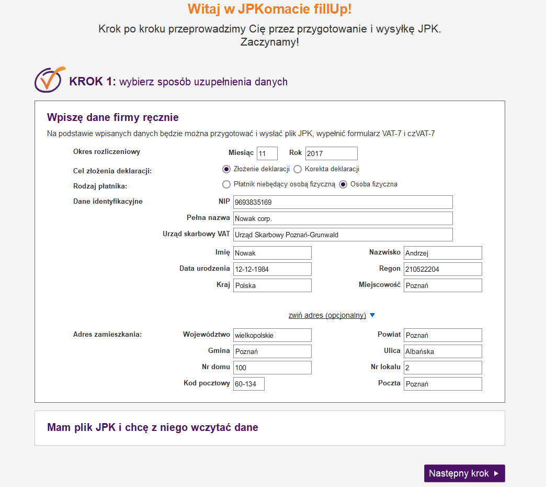Expand the Mam plik JPK section

click(153, 427)
